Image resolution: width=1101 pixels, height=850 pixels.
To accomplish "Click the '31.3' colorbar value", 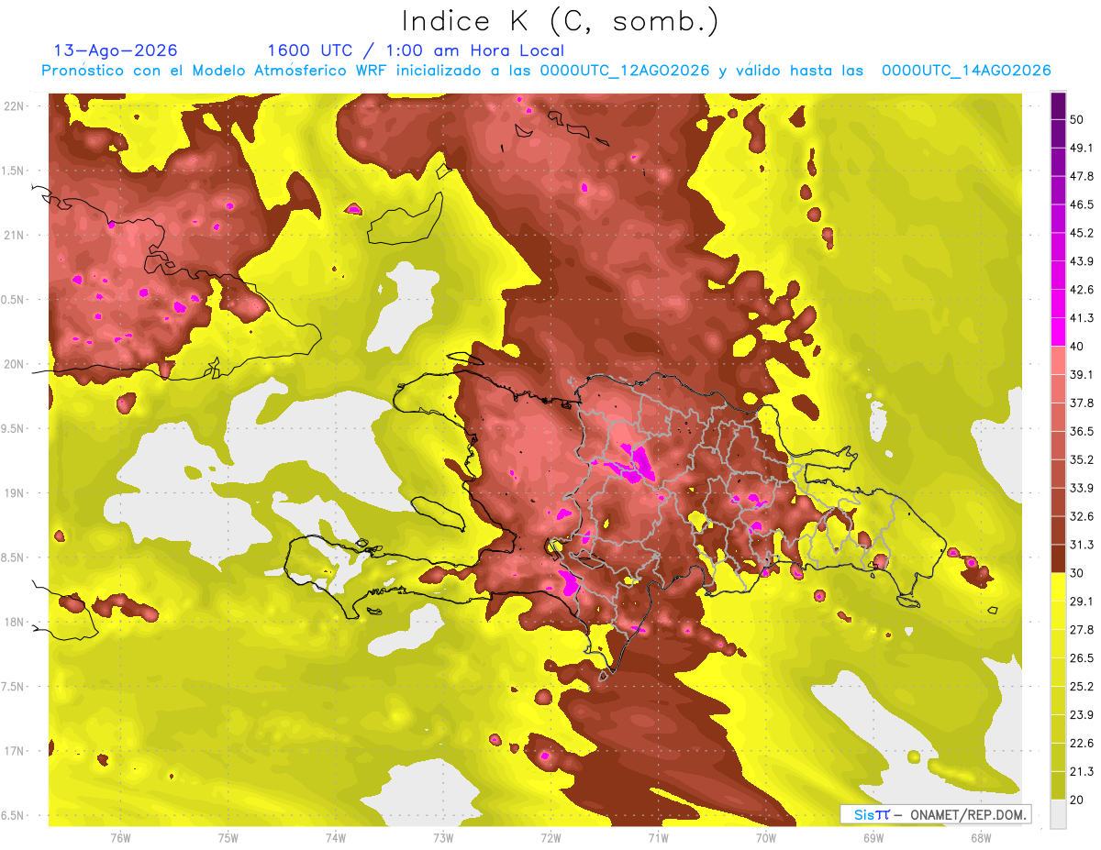I will (1081, 545).
